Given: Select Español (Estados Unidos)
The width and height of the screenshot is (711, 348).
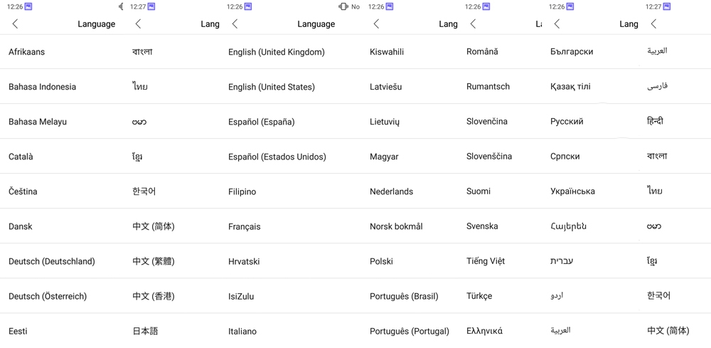Looking at the screenshot, I should point(277,157).
